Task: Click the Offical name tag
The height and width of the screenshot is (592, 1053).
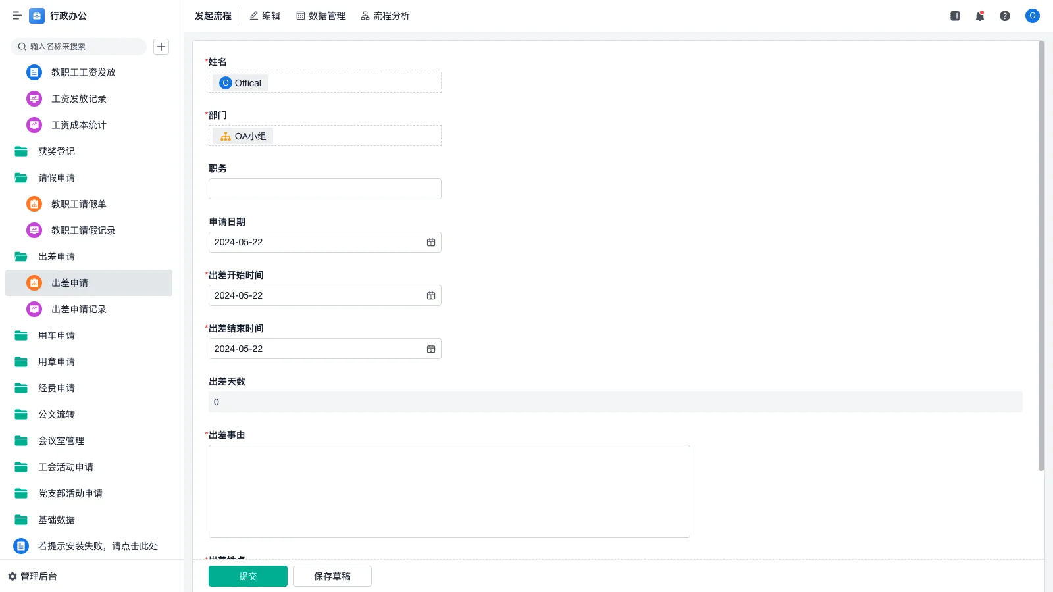Action: 240,83
